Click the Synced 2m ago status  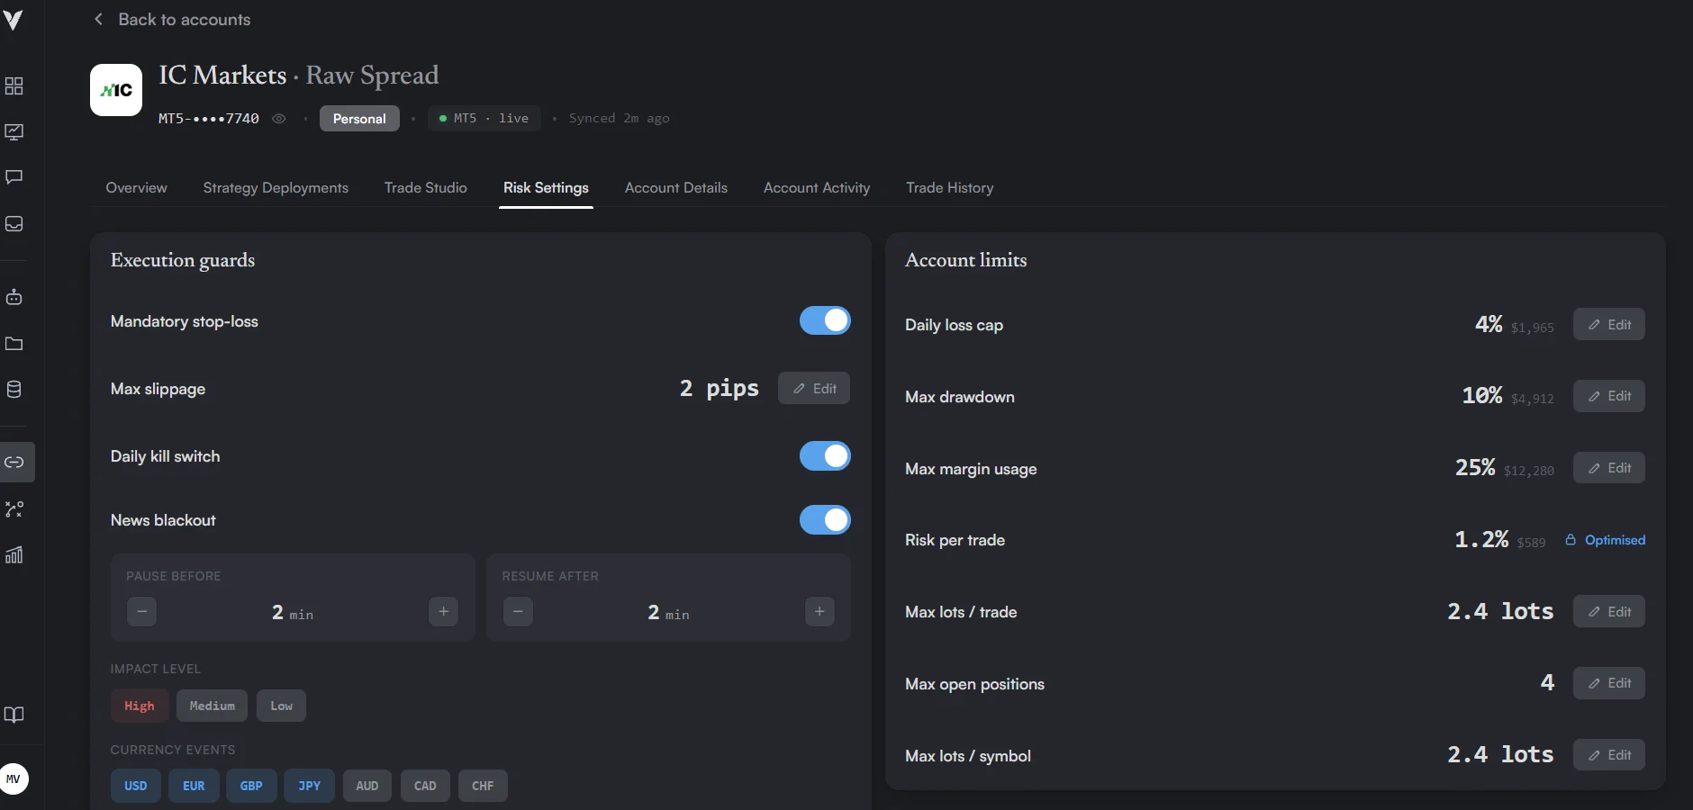point(619,119)
